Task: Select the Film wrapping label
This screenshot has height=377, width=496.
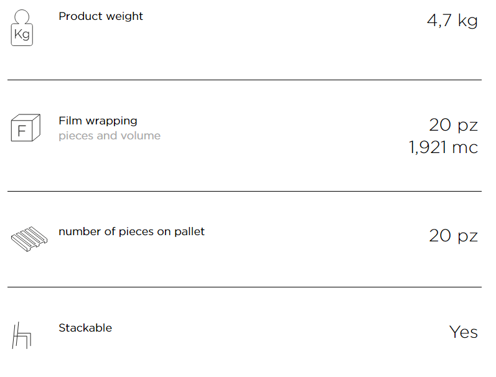Action: 98,121
